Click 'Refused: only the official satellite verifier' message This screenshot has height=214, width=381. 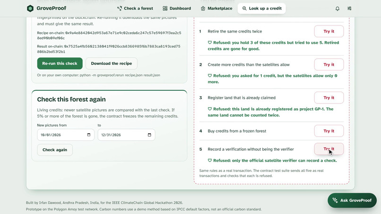point(272,161)
